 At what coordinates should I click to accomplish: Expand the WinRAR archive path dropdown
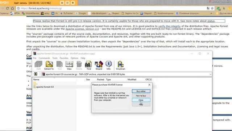coord(210,74)
